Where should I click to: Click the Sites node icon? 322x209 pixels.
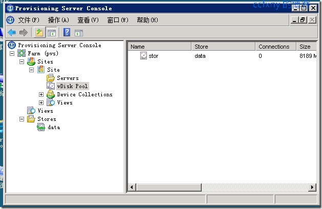point(31,61)
